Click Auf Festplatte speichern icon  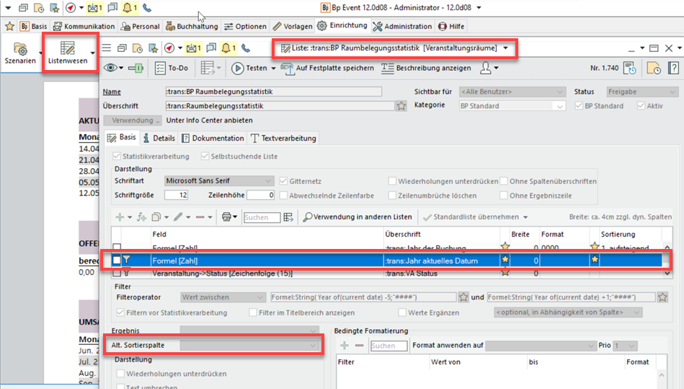(x=288, y=68)
